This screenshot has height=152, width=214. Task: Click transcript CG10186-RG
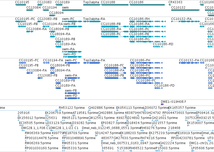point(148,42)
